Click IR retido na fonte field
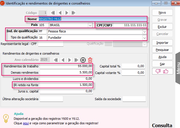Screen dimensions: 180x128 pyautogui.click(x=66, y=85)
